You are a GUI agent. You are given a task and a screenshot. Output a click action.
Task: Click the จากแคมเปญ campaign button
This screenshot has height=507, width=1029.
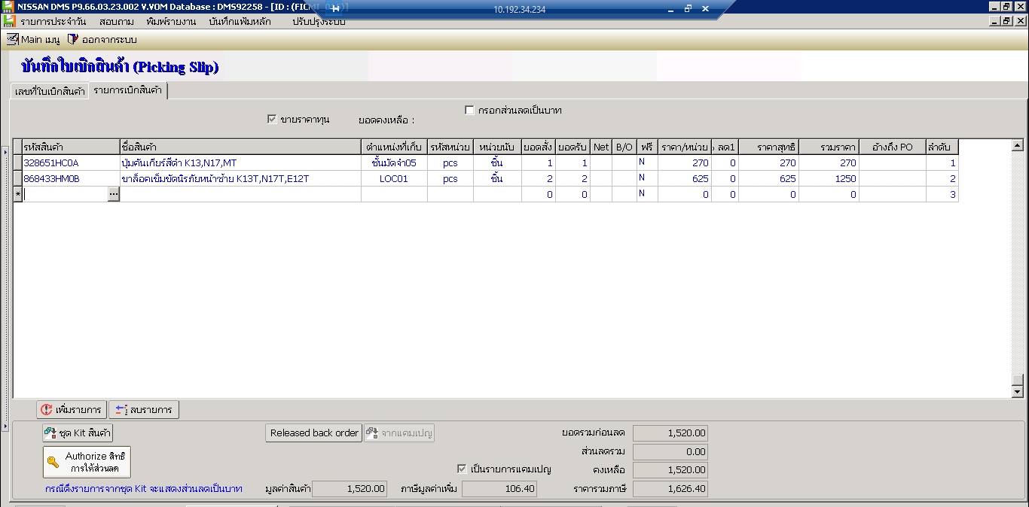coord(399,433)
